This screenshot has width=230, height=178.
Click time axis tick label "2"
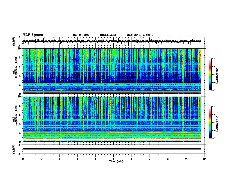click(x=59, y=159)
